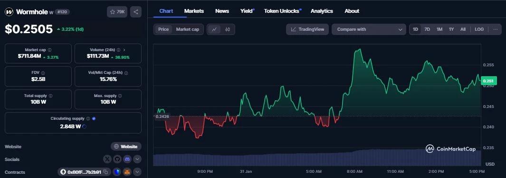Click the $0.2505 price text
Viewport: 506px width, 178px height.
(x=29, y=29)
